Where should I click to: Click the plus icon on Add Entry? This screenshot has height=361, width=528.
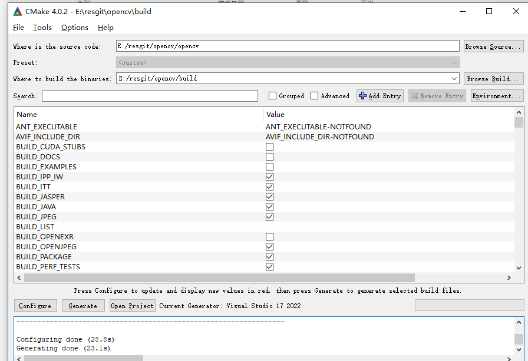point(362,96)
